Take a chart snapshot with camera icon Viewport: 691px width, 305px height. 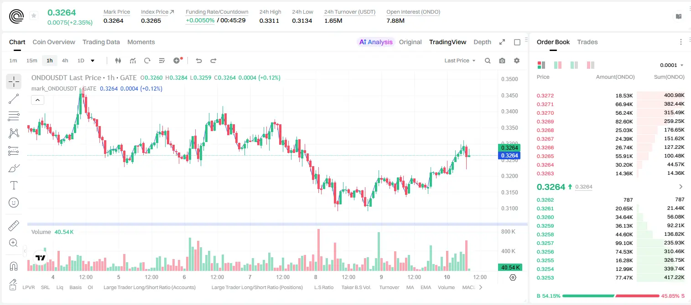point(502,61)
